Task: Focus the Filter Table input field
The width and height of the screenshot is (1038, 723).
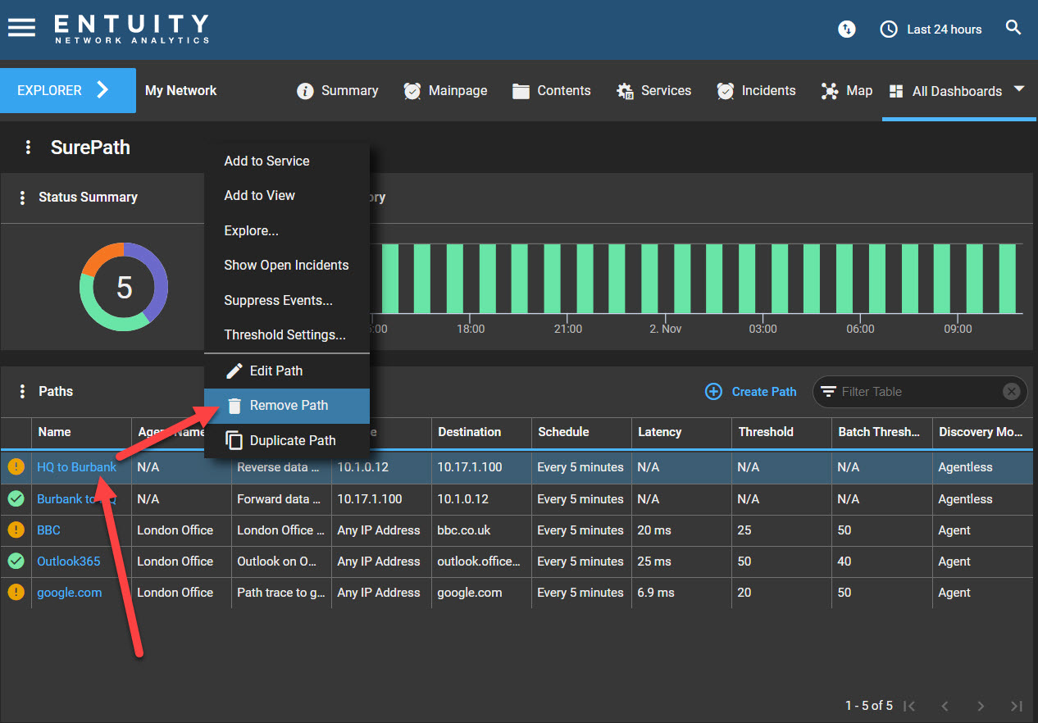Action: click(918, 392)
